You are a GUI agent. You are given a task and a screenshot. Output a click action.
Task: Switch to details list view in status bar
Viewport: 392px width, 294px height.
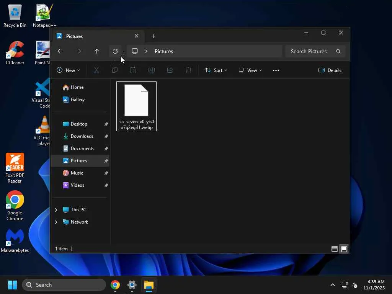335,249
